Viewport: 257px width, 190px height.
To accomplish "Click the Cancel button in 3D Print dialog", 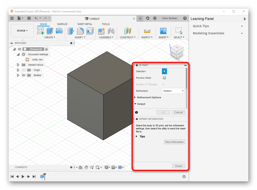I will pos(178,112).
